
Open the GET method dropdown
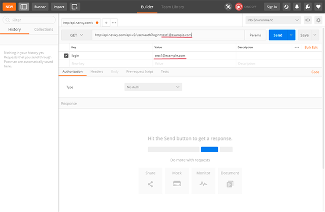77,35
